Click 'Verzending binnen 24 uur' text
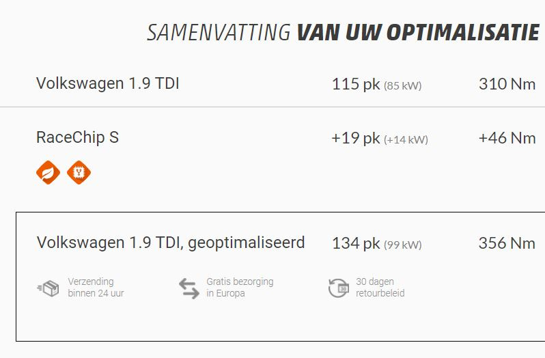Viewport: 545px width, 358px height. pos(96,288)
